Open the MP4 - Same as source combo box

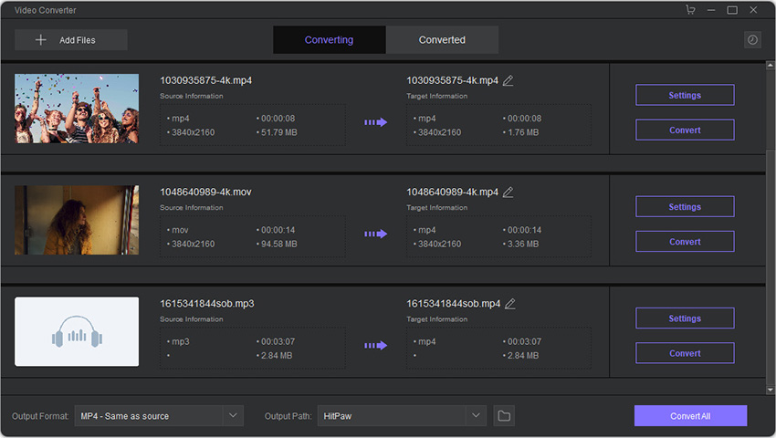tap(159, 416)
